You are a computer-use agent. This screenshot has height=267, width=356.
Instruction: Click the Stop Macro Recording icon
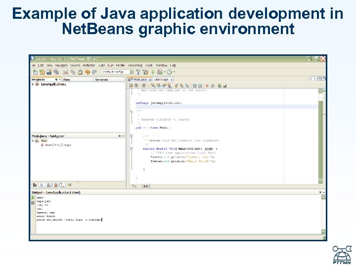pyautogui.click(x=213, y=86)
